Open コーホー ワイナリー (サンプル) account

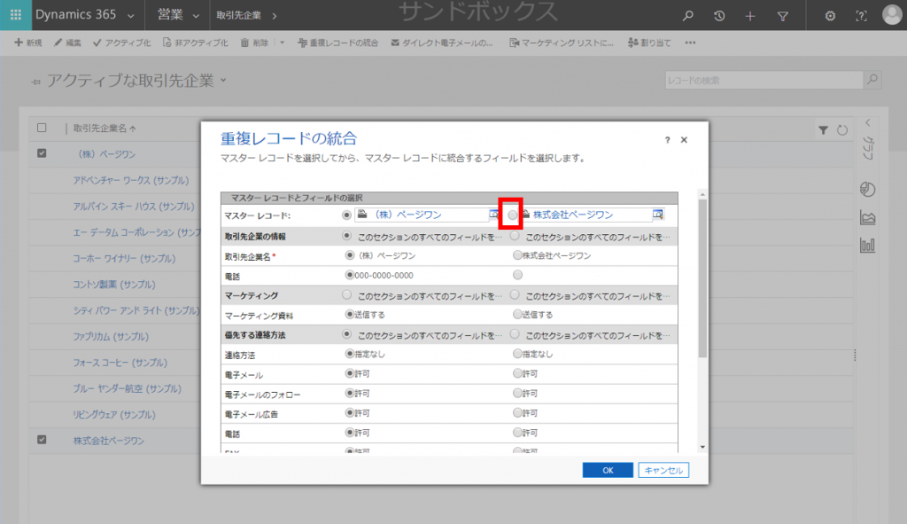[x=124, y=258]
